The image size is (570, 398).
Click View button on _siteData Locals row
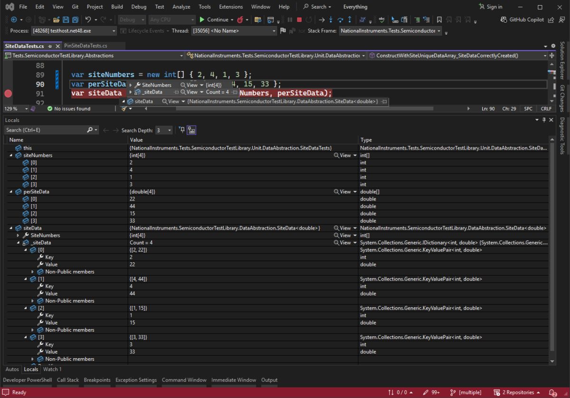pyautogui.click(x=342, y=243)
